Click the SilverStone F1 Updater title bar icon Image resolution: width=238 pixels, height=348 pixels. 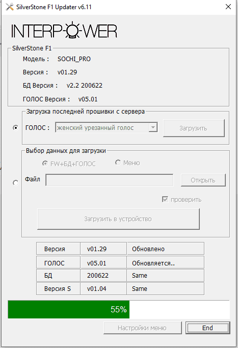10,7
